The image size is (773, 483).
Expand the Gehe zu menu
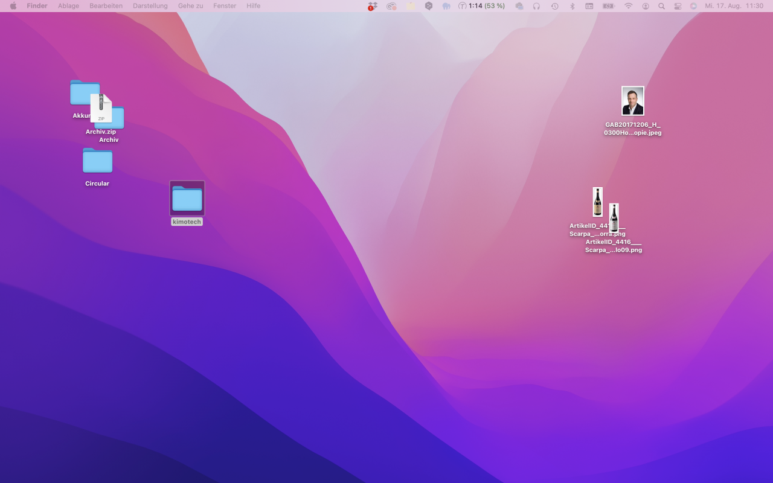pyautogui.click(x=190, y=6)
